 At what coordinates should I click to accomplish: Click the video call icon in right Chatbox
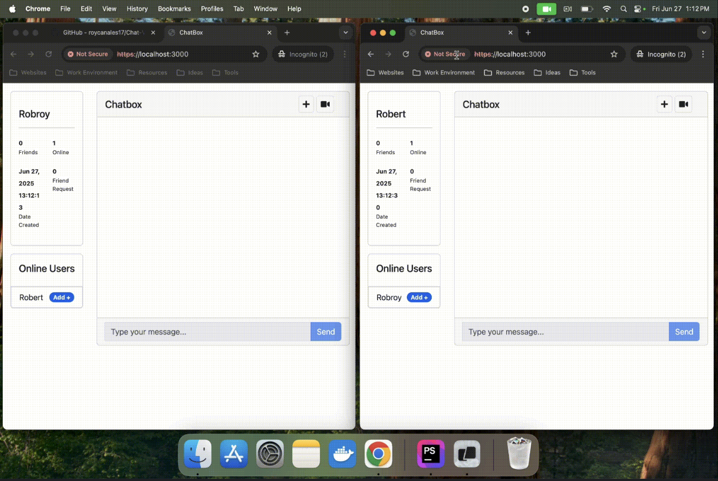[683, 104]
